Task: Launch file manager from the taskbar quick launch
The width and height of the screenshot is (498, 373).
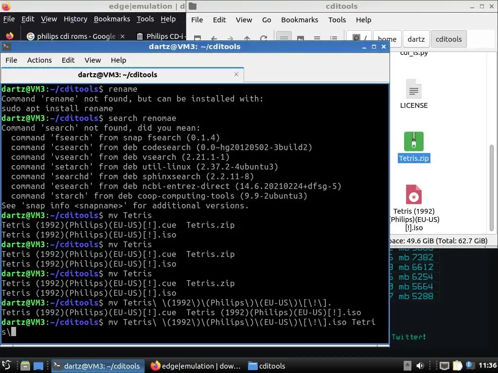Action: [25, 366]
